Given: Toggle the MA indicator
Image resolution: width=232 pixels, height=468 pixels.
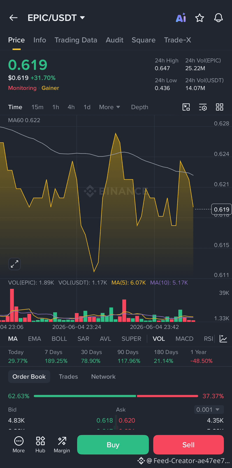Looking at the screenshot, I should pos(13,339).
